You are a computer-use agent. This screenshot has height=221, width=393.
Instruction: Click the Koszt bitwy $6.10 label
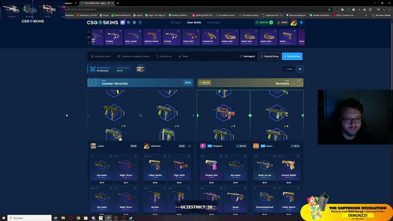pyautogui.click(x=123, y=69)
